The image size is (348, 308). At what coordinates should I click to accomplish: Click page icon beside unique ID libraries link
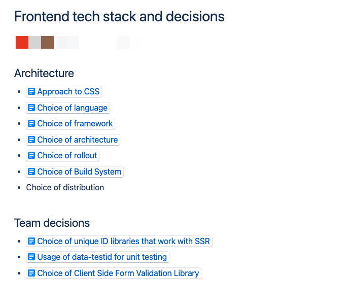click(x=31, y=241)
